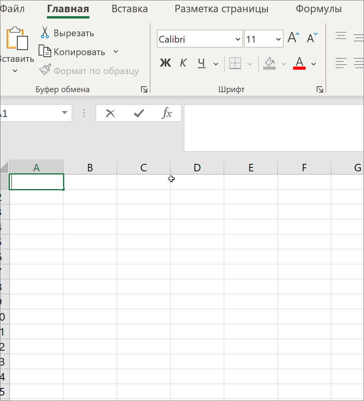Expand the font color dropdown arrow
364x401 pixels.
point(314,64)
